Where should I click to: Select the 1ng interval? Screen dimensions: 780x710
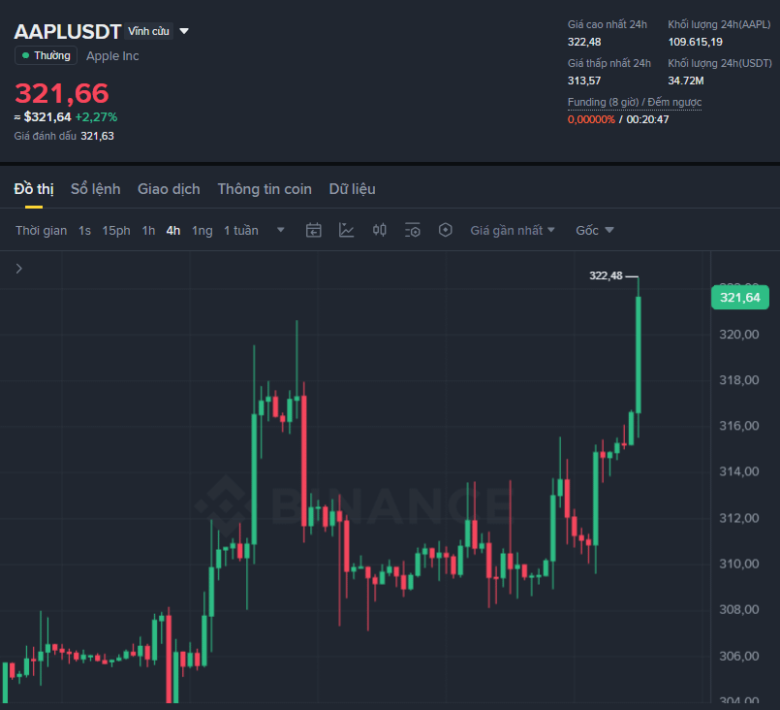point(202,231)
